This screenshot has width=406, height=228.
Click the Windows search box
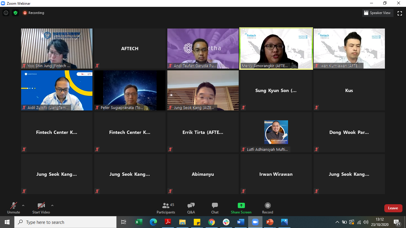(65, 222)
